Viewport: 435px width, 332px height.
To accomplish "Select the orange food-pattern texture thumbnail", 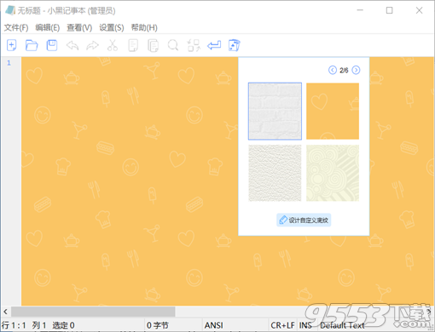I will 333,112.
